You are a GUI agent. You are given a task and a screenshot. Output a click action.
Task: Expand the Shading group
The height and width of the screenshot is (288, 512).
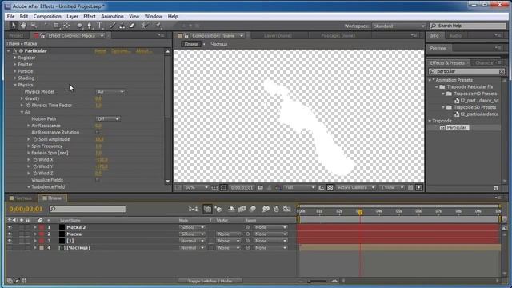[15, 78]
